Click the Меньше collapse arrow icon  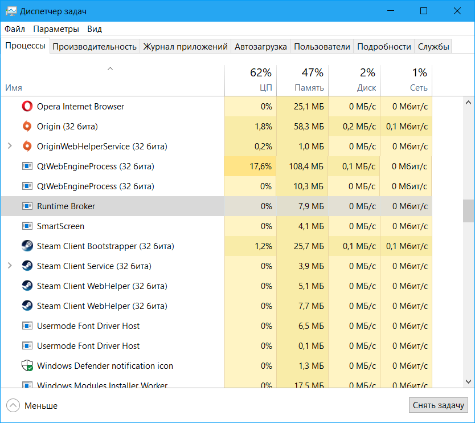(13, 405)
